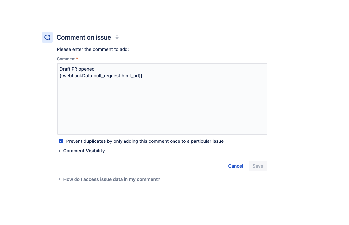Expand the Comment Visibility chevron arrow

(x=59, y=151)
